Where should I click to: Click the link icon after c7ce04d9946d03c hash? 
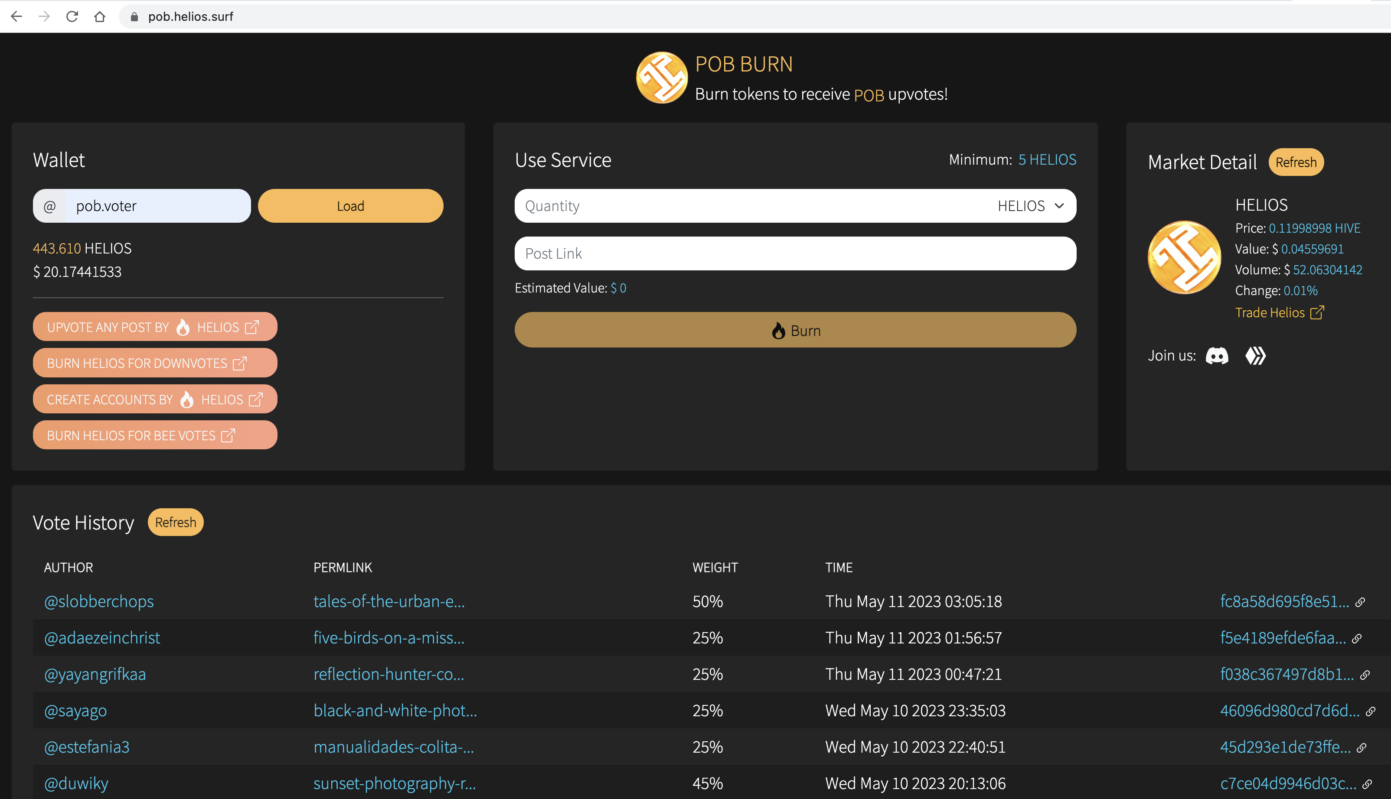click(1367, 784)
